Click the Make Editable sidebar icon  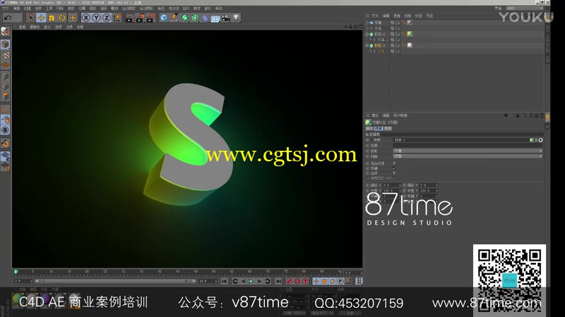coord(5,32)
